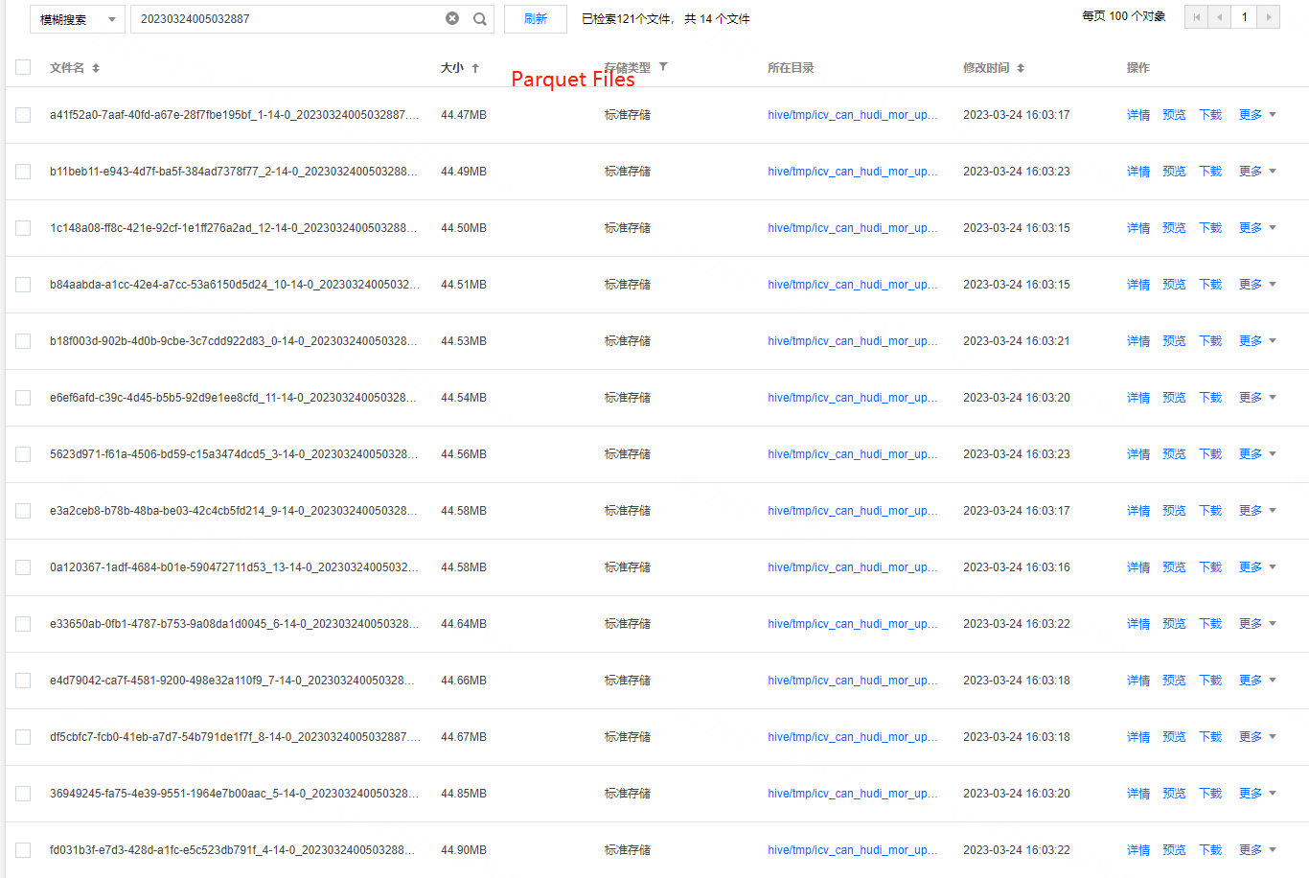Open 更多 dropdown for the 44.90MB file
This screenshot has width=1309, height=878.
click(x=1257, y=850)
